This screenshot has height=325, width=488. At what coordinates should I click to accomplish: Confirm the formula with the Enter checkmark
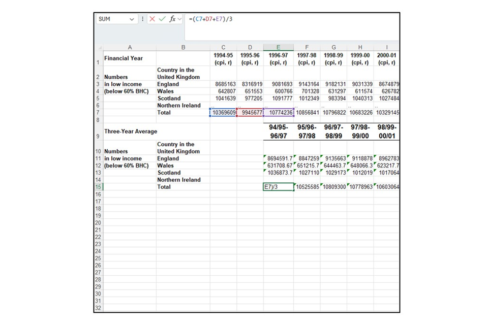[x=162, y=19]
